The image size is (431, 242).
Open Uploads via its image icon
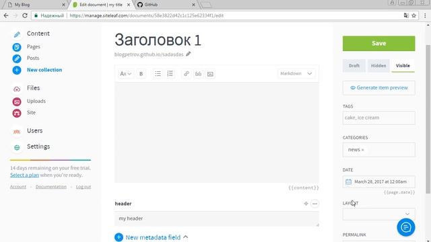[x=17, y=102]
